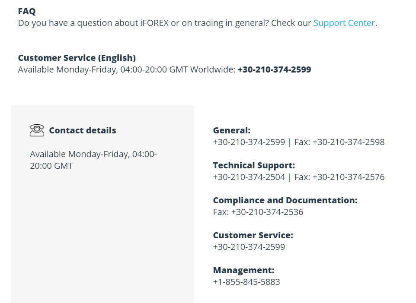Screen dimensions: 416x303
Task: Click the Technical Support: label
Action: (x=254, y=165)
